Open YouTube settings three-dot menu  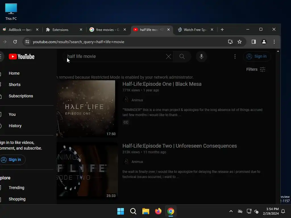(x=235, y=56)
